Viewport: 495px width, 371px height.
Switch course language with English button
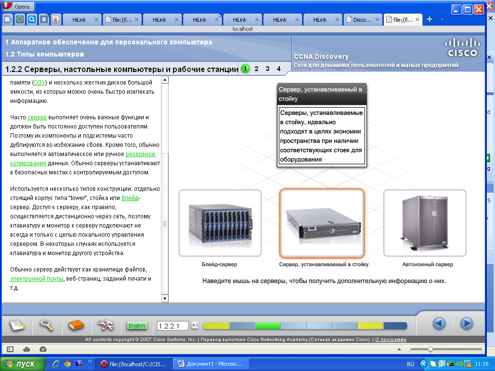pos(137,326)
